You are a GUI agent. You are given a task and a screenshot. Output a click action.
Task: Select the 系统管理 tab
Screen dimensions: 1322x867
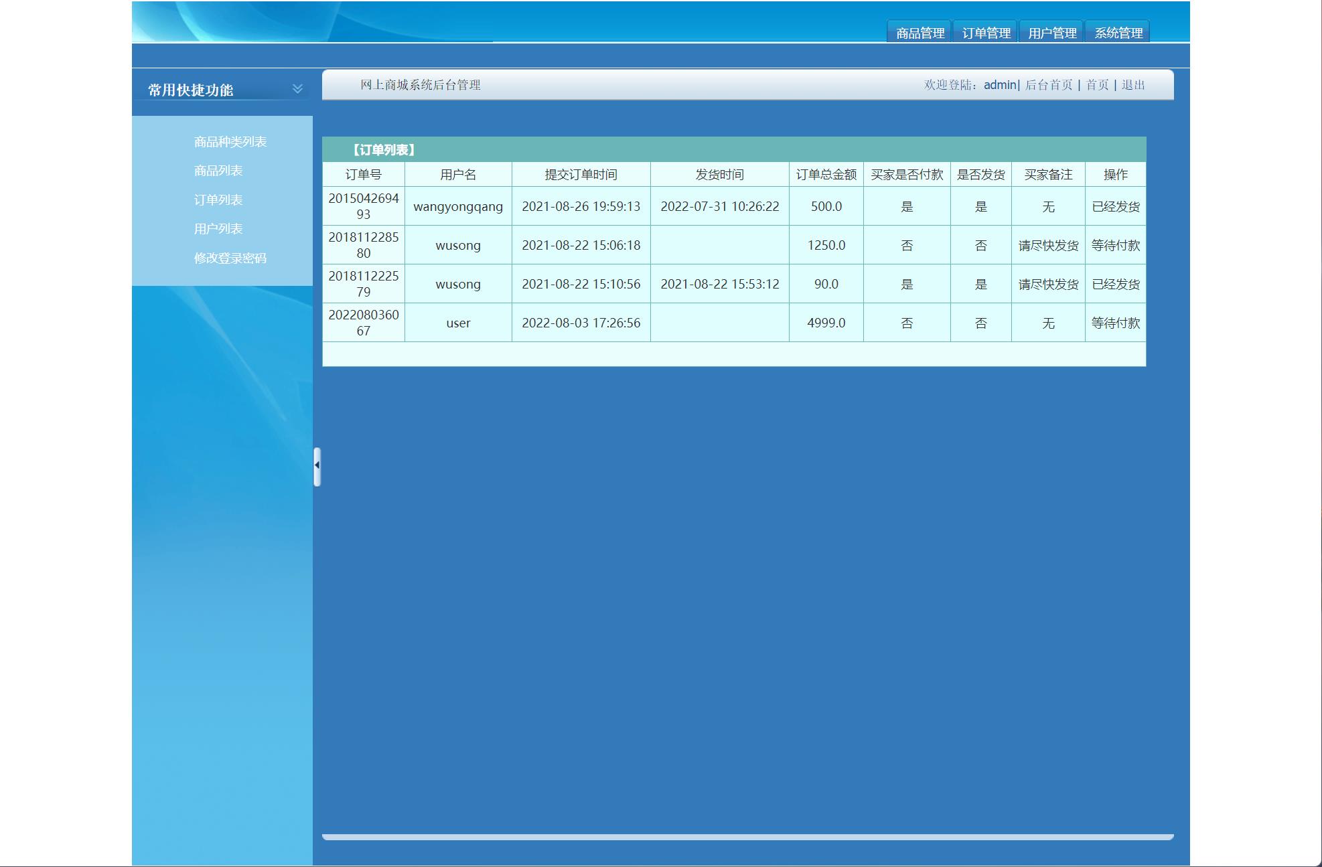click(x=1118, y=33)
